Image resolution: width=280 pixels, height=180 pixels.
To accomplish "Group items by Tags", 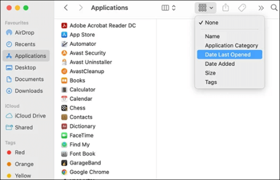I will click(230, 82).
